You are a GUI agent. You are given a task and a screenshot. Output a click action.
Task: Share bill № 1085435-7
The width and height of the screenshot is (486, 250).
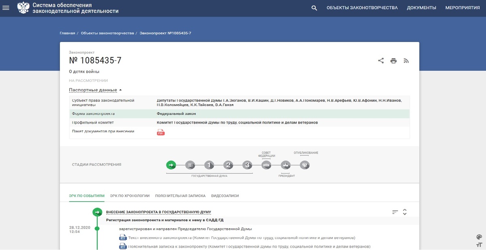click(x=381, y=61)
